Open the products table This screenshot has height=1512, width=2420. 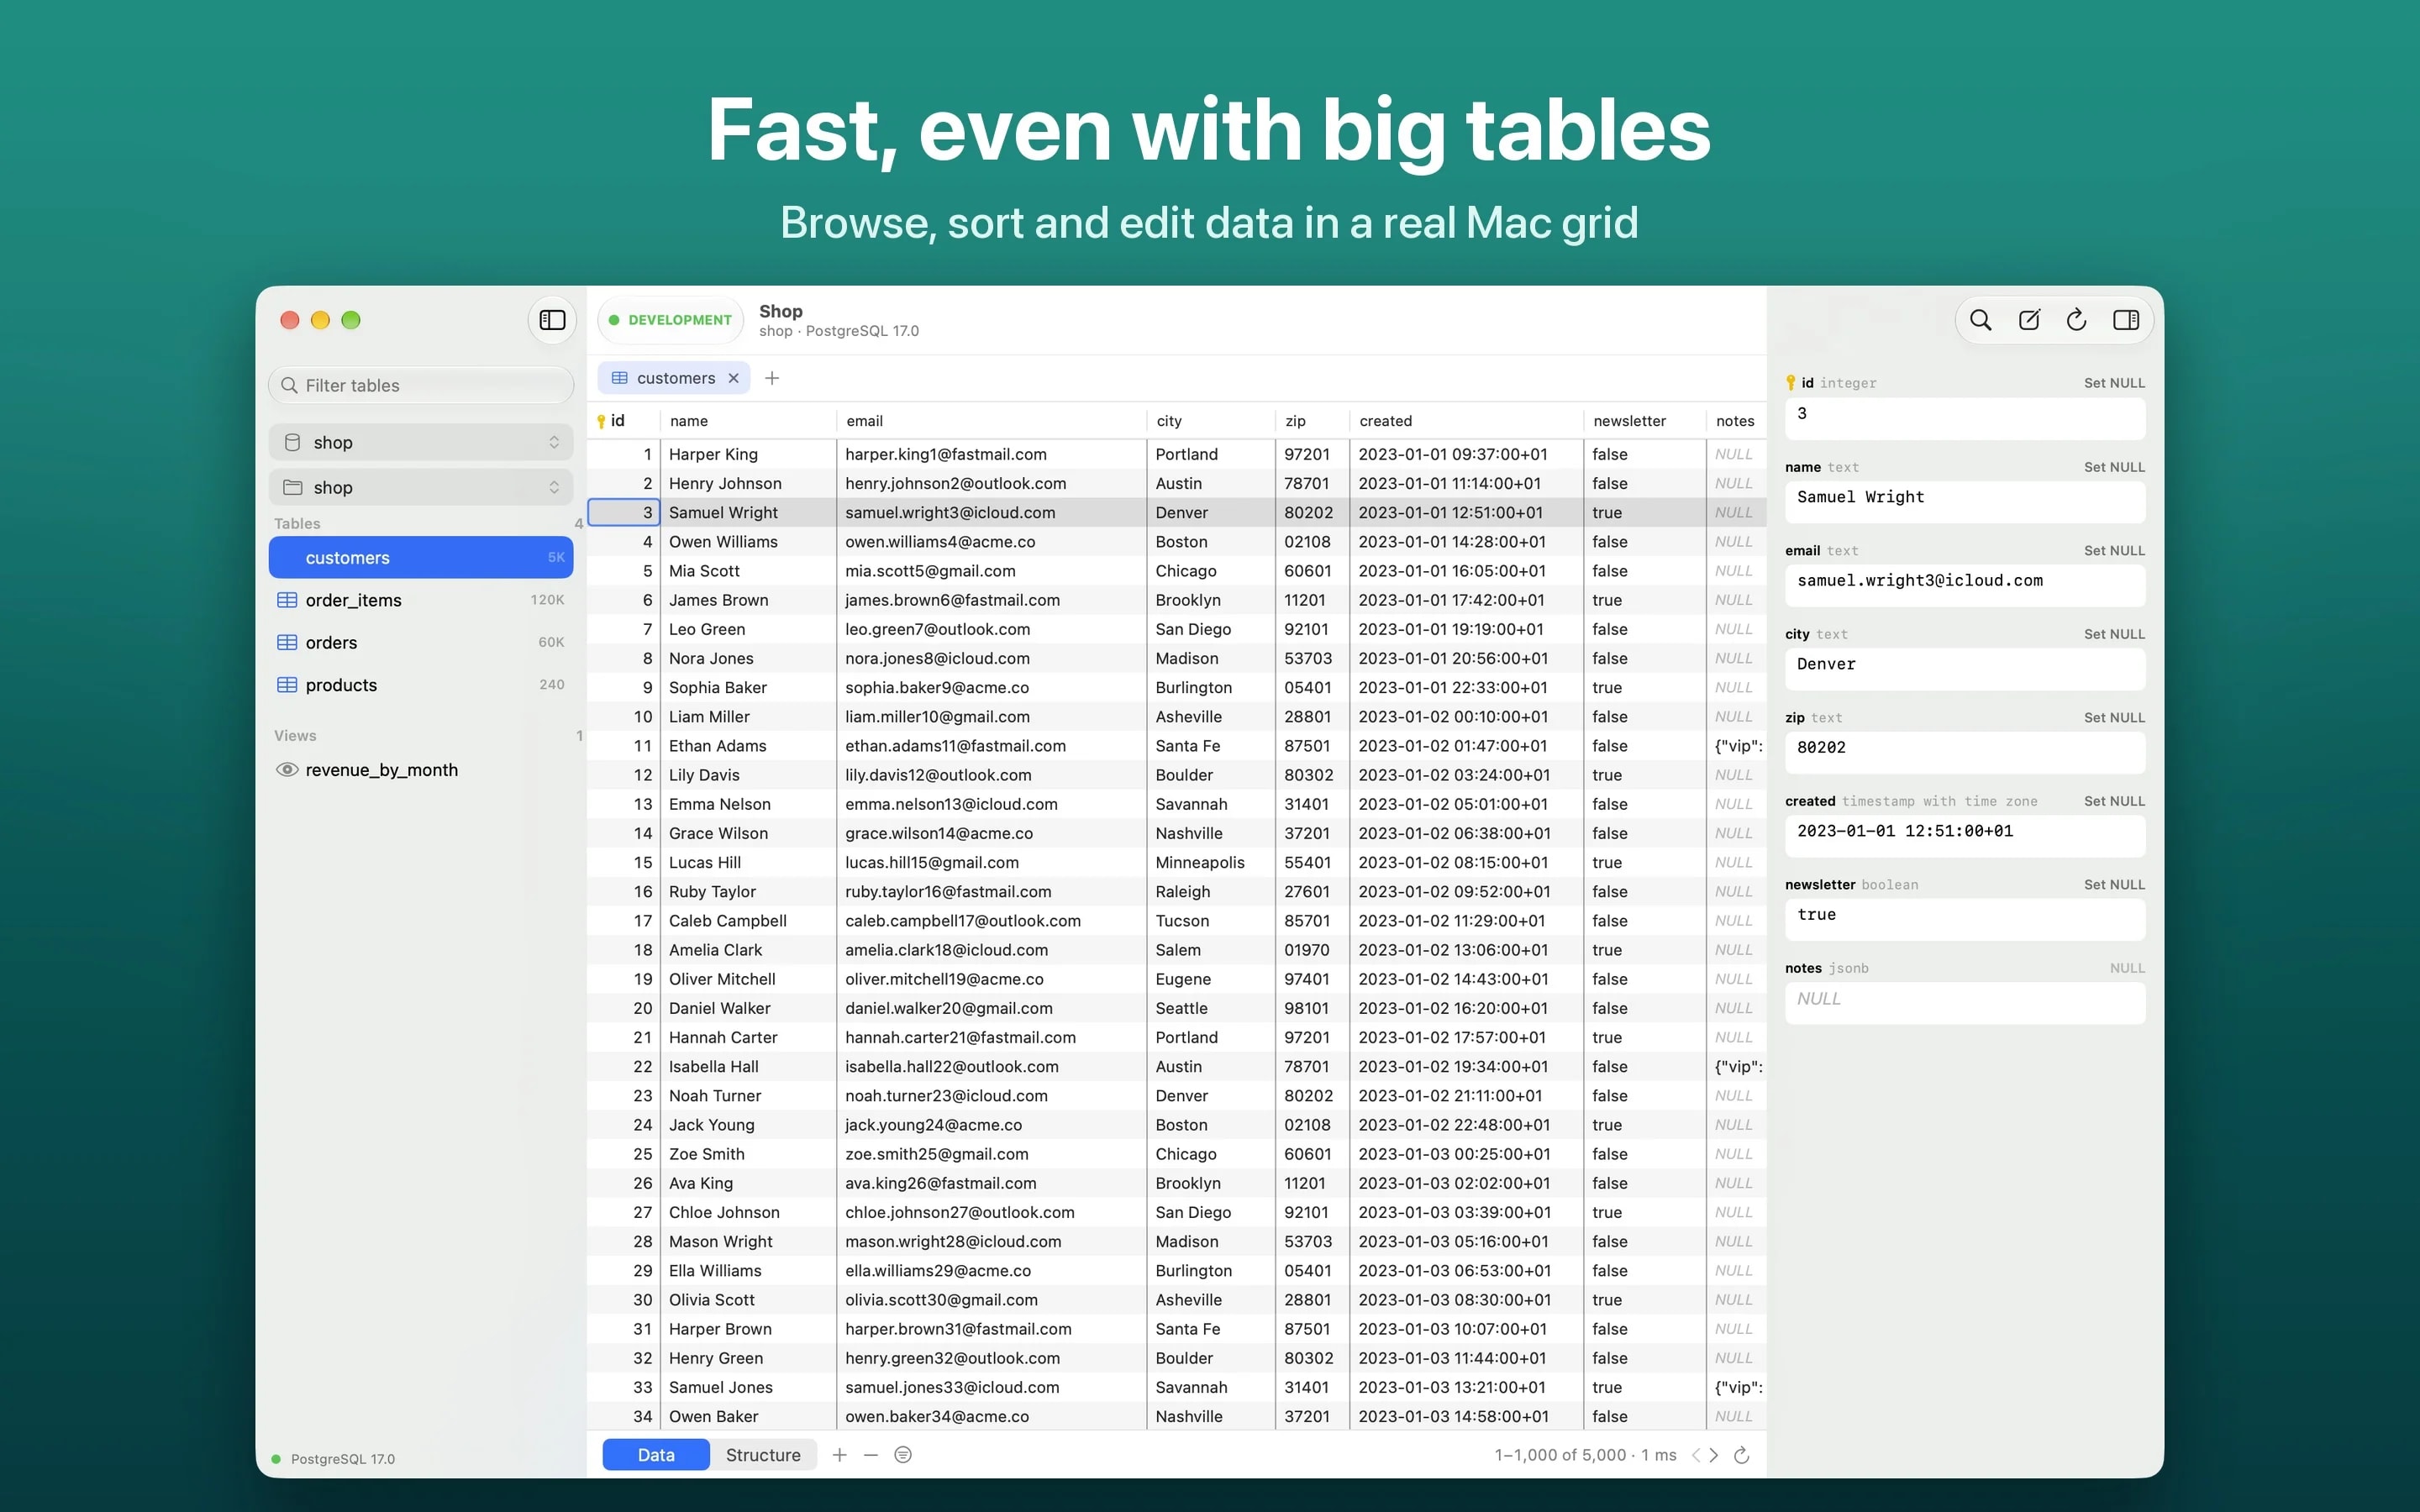(x=421, y=685)
